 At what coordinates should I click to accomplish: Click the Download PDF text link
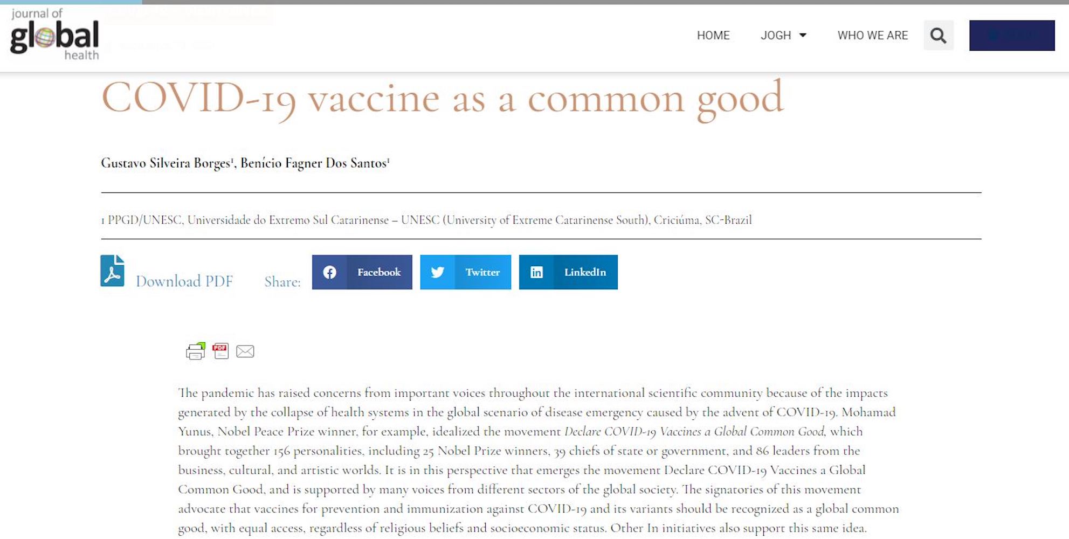pos(184,281)
